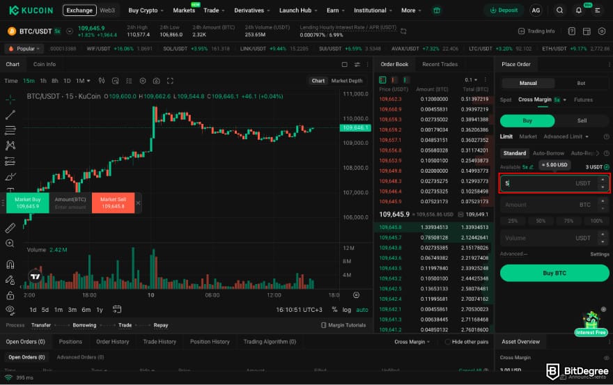Open the Order History tab
Image resolution: width=613 pixels, height=385 pixels.
(113, 342)
